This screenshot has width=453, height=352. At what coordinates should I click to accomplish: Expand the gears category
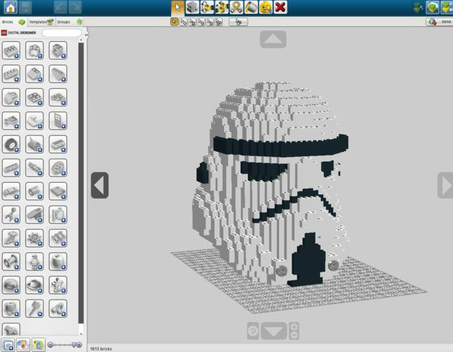(x=58, y=168)
